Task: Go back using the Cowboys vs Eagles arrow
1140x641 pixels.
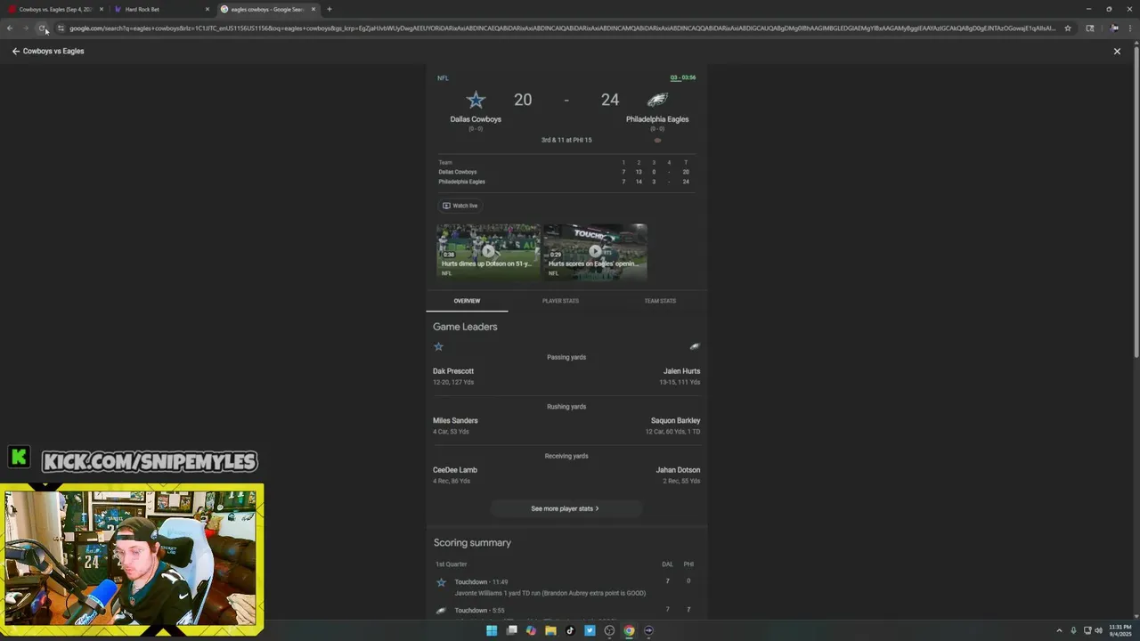Action: (x=16, y=52)
